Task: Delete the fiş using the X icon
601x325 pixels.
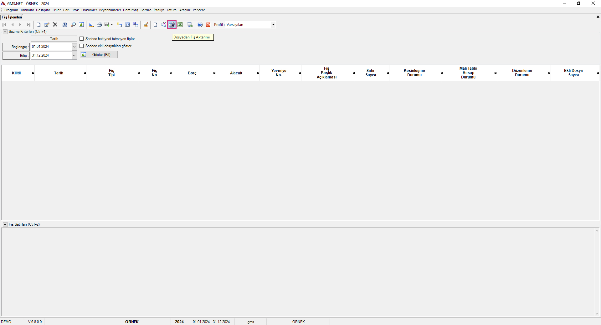Action: point(55,24)
